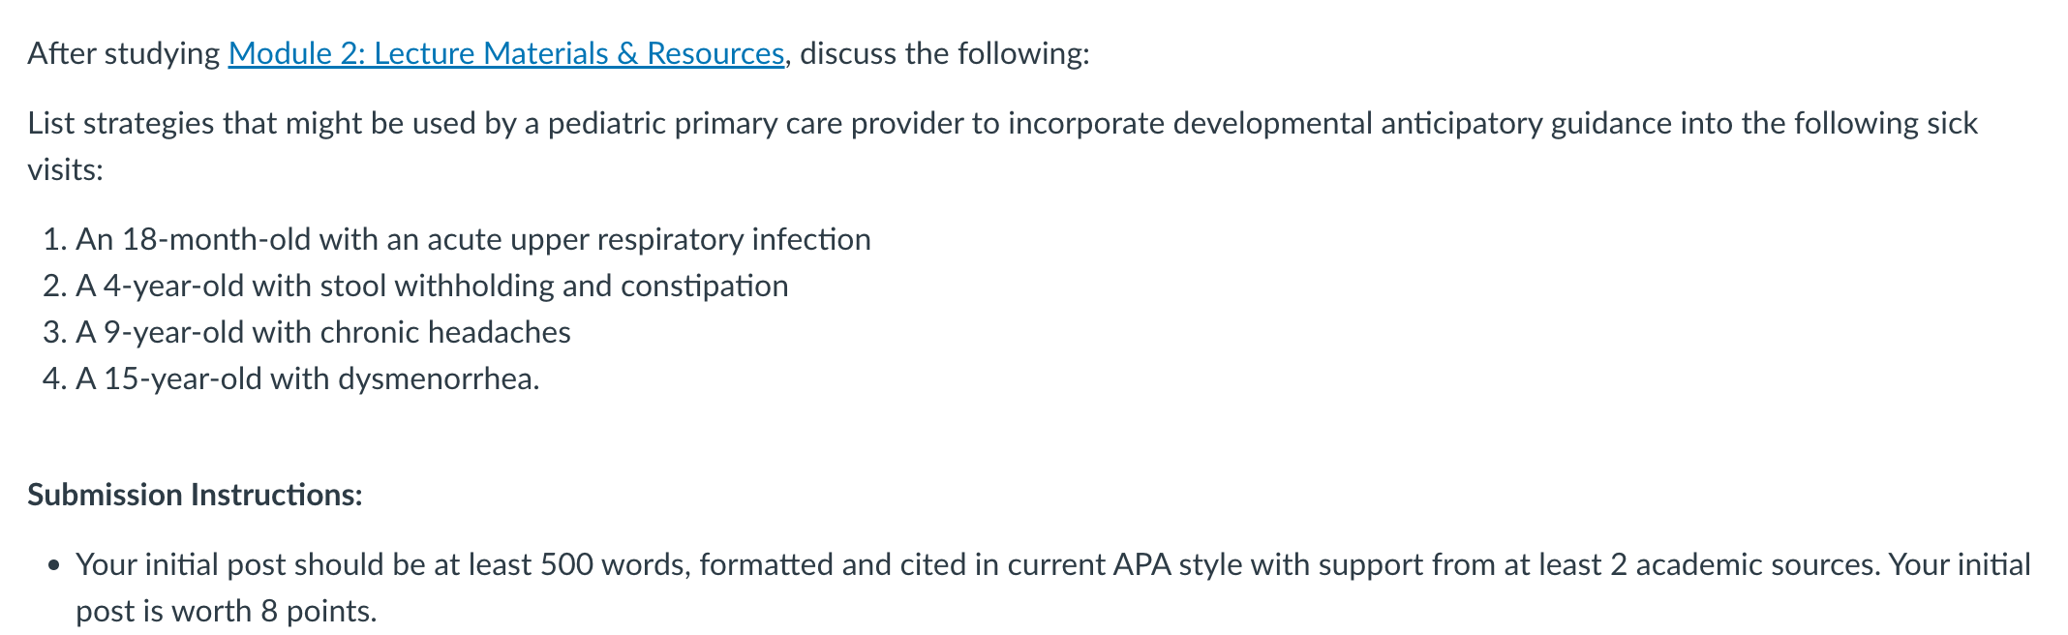Click list number 1 marker

click(54, 239)
